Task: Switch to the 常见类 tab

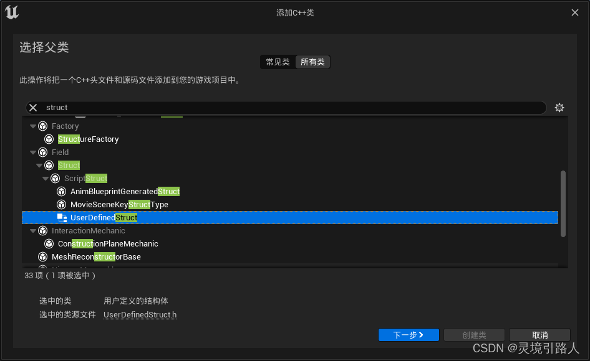Action: point(277,62)
